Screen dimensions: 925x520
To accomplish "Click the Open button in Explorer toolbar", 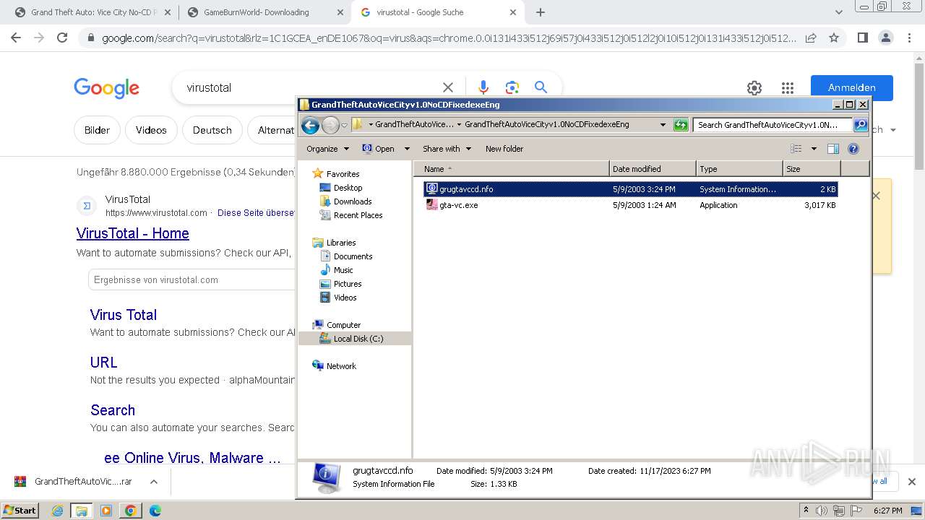I will [378, 149].
